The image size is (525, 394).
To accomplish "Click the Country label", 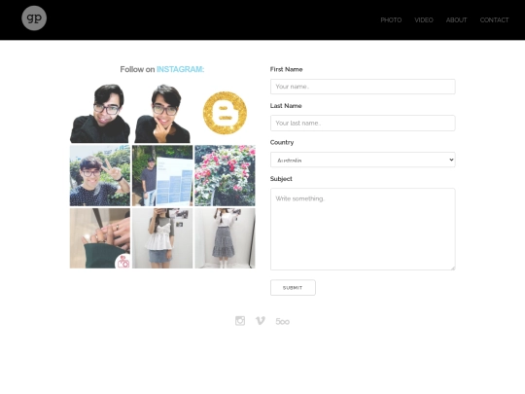I will 282,142.
